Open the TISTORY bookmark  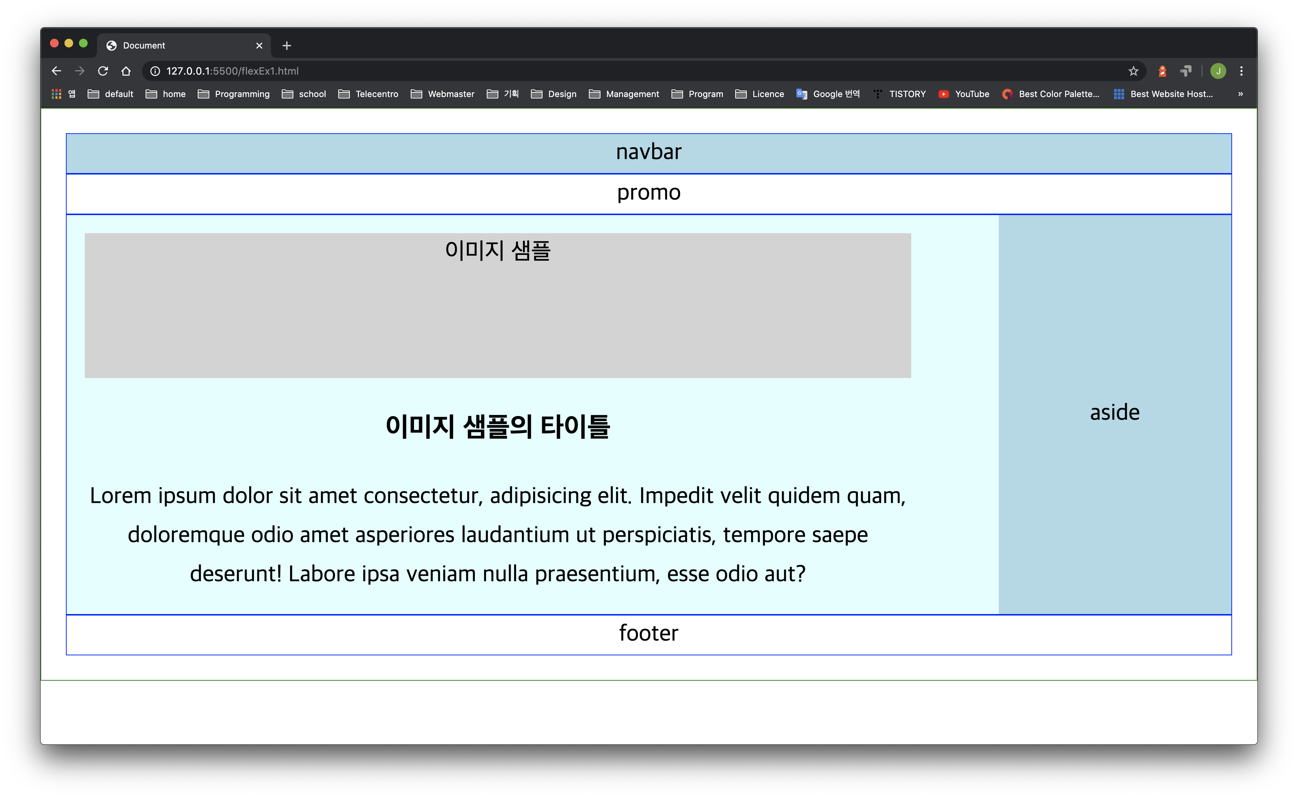click(x=900, y=94)
